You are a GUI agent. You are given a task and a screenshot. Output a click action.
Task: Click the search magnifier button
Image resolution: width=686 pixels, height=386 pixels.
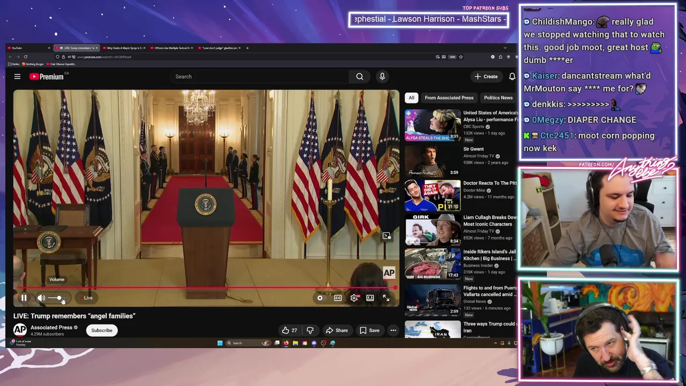(360, 77)
